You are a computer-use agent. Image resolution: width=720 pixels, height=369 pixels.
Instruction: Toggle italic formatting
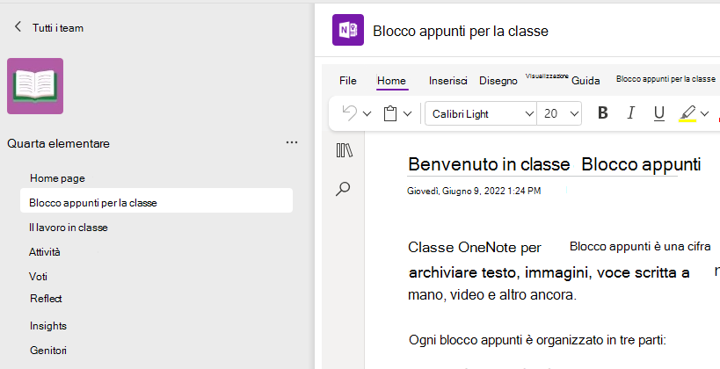tap(631, 113)
